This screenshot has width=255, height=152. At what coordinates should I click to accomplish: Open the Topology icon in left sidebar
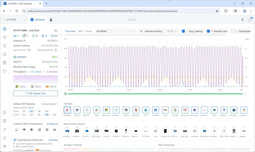click(x=5, y=37)
